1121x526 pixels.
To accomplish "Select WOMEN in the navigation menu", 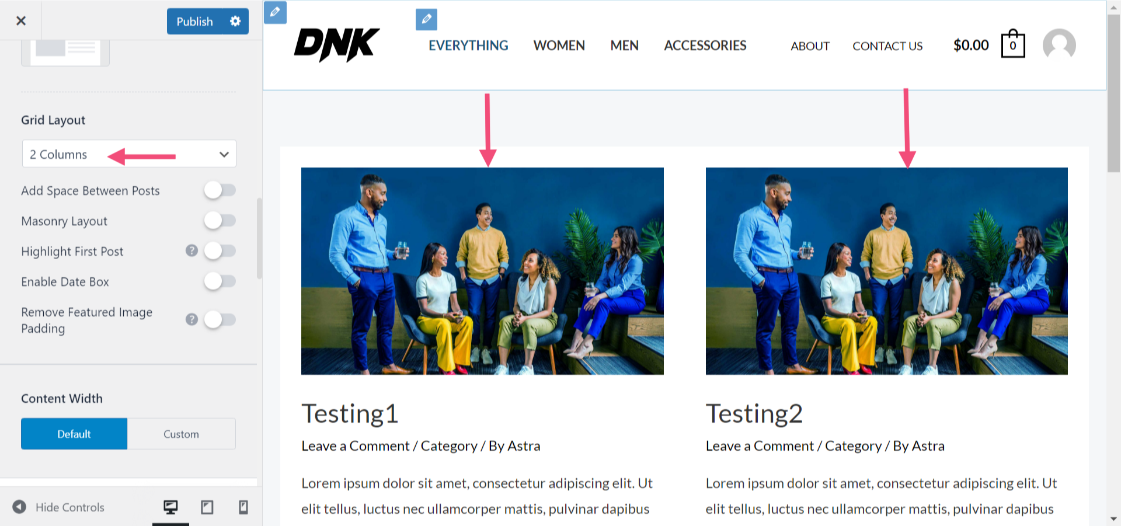I will tap(559, 46).
